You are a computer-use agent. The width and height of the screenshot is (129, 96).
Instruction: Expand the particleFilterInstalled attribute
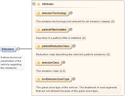coord(71,29)
